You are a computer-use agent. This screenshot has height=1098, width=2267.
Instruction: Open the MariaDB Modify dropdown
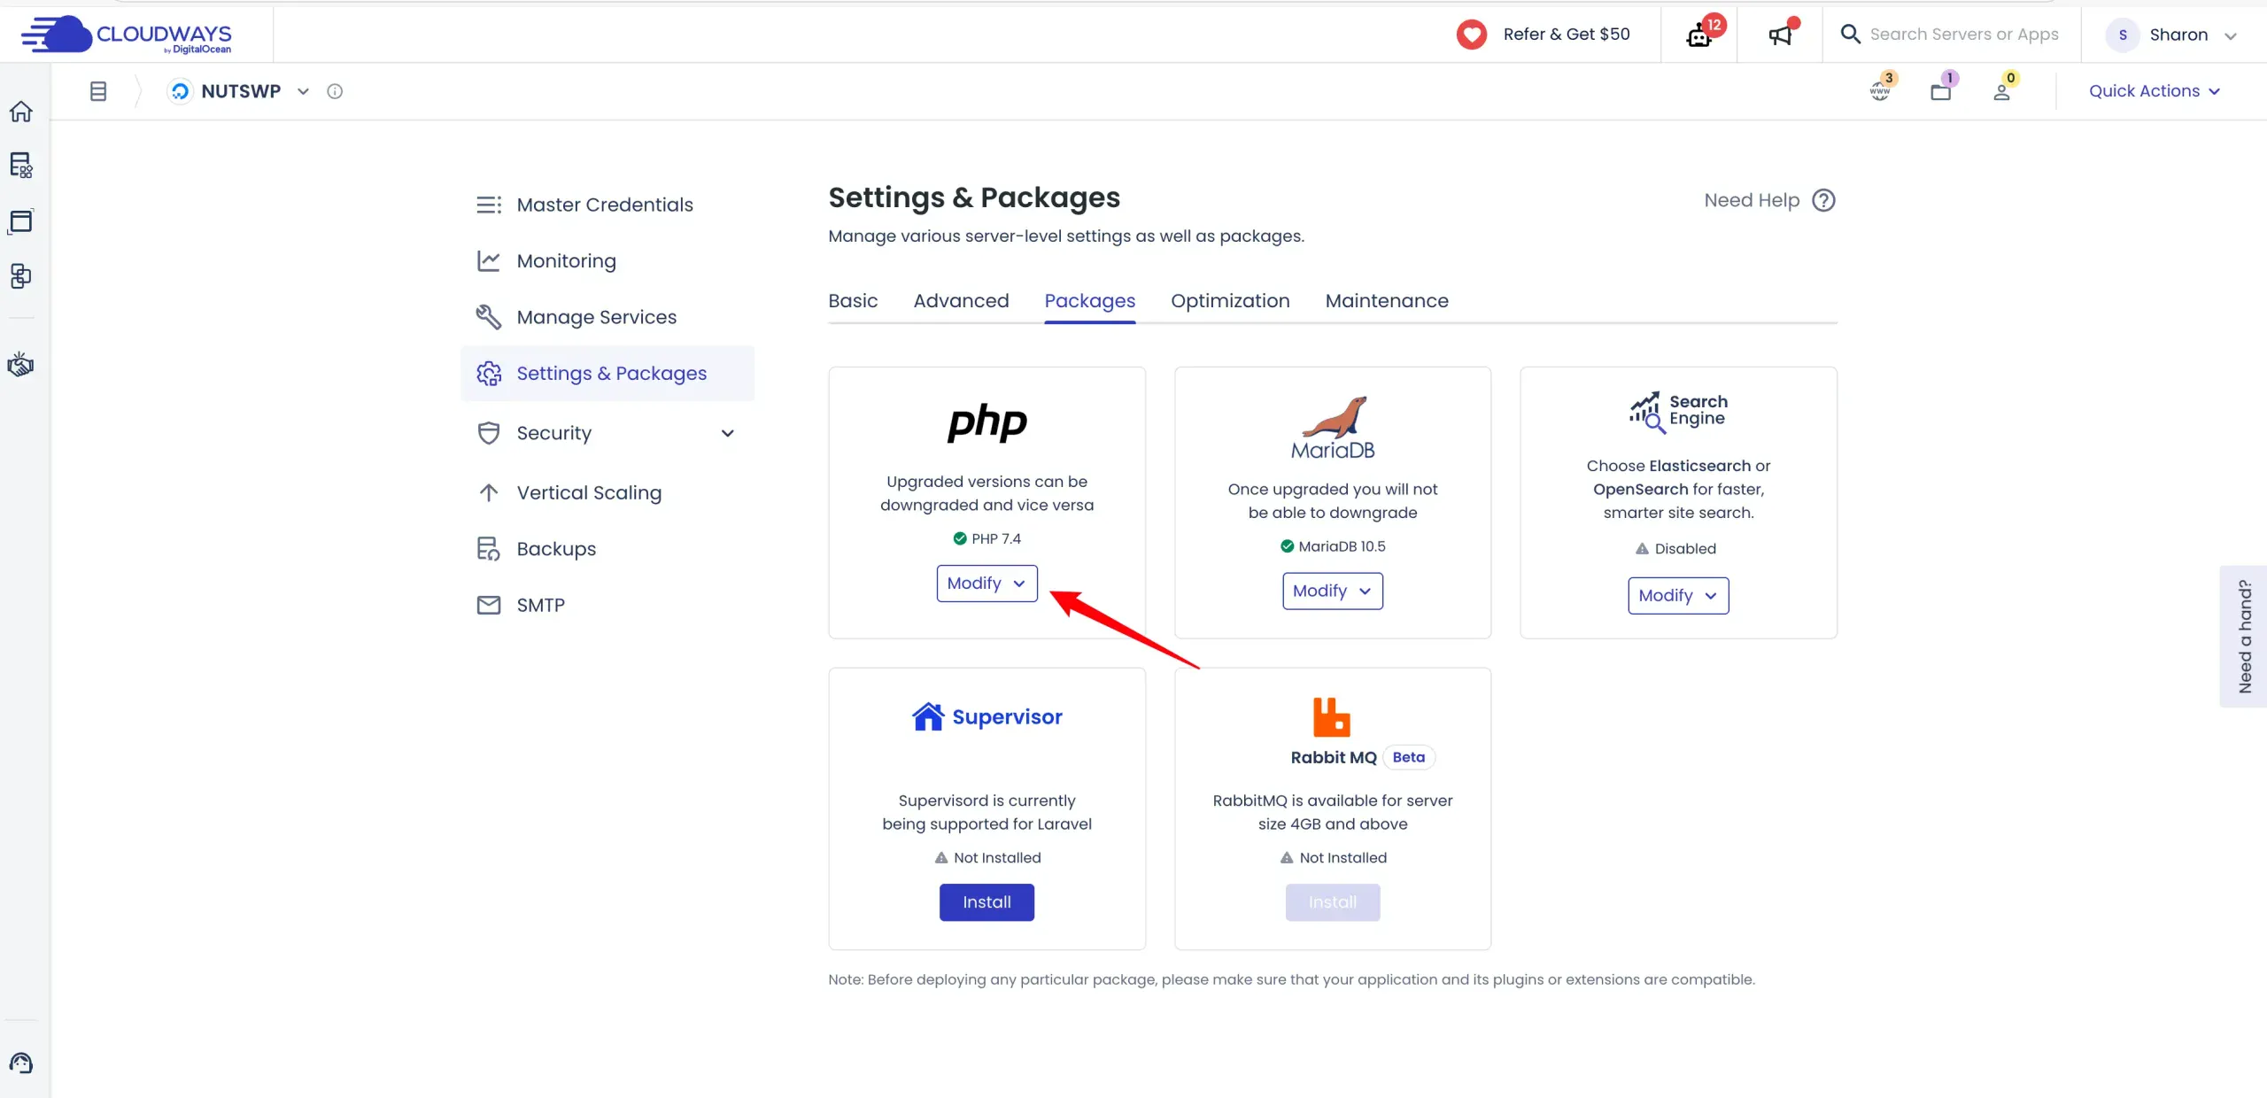(x=1332, y=592)
